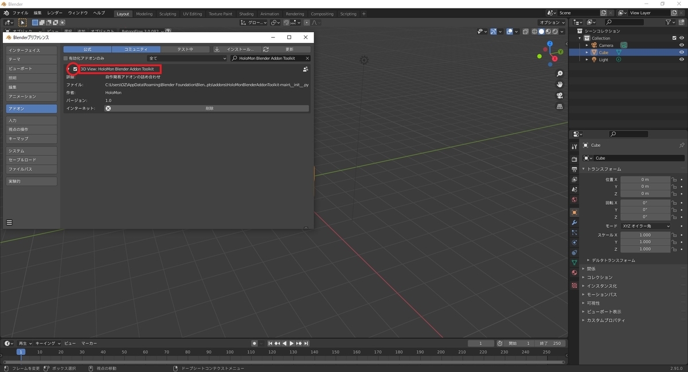The width and height of the screenshot is (688, 372).
Task: Click the 削除 remove addon button
Action: [x=206, y=108]
